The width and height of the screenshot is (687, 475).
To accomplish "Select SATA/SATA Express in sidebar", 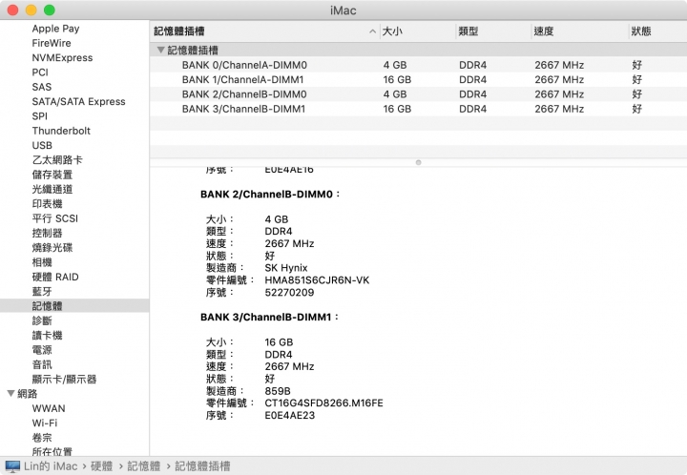I will pos(78,101).
